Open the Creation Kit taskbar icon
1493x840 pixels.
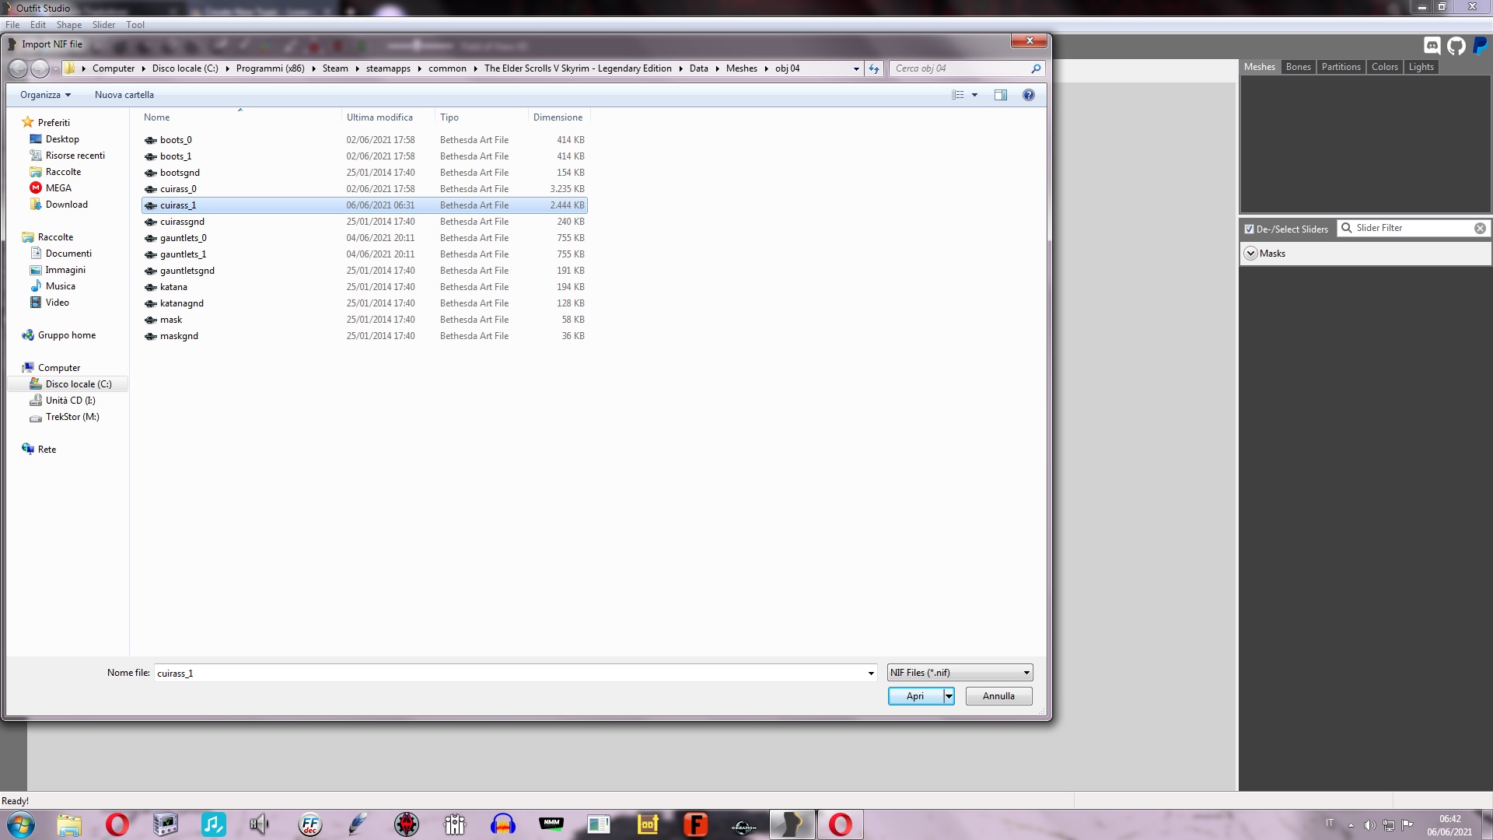[x=744, y=824]
